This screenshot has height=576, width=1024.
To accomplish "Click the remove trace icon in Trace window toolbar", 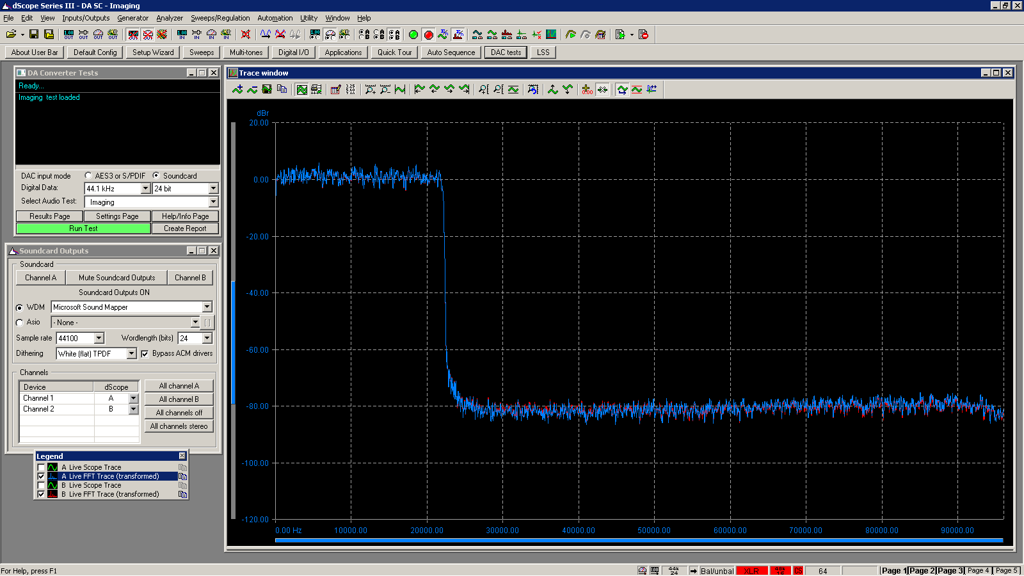I will (252, 90).
